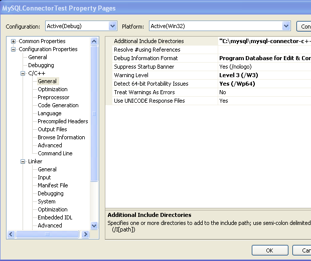Click the tree's horizontal scrollbar right arrow

85,234
